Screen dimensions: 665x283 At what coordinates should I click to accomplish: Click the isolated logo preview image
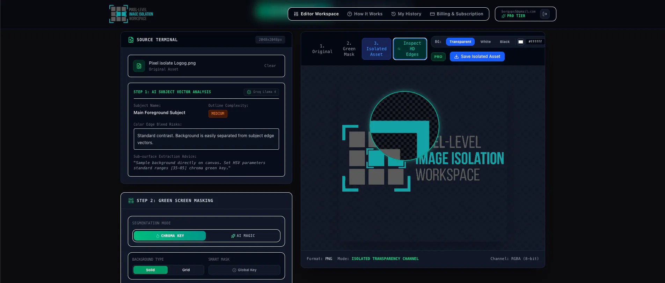(423, 158)
